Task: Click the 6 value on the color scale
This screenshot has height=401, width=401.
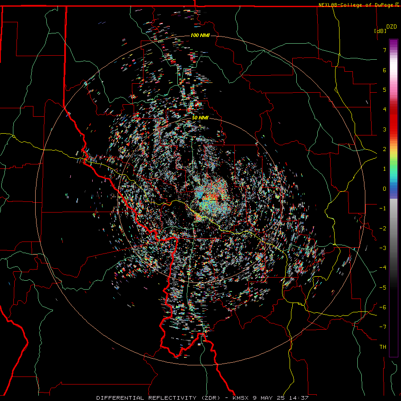Action: click(x=385, y=70)
